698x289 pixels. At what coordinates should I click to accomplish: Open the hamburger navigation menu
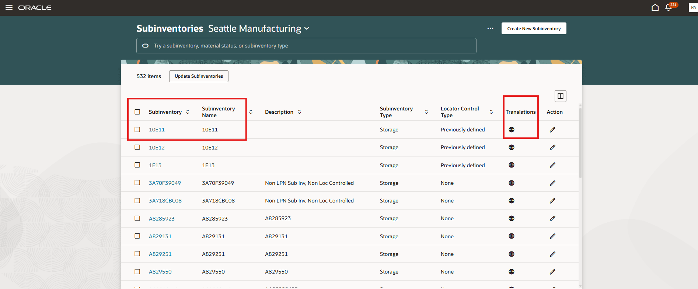coord(9,7)
